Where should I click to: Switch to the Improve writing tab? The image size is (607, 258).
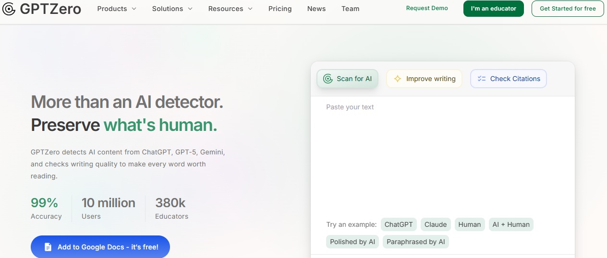pos(425,79)
